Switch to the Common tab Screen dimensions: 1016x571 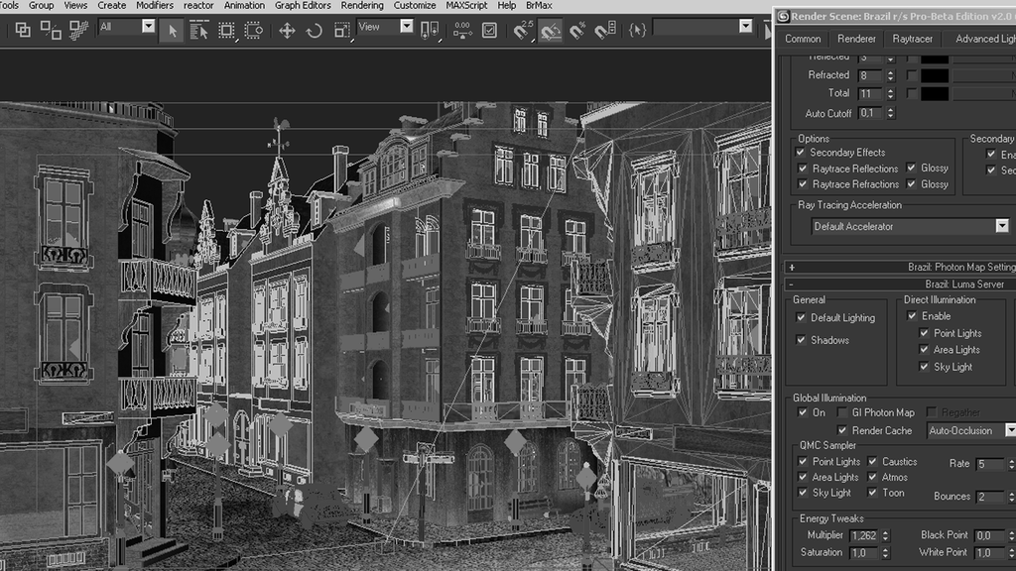(x=803, y=39)
